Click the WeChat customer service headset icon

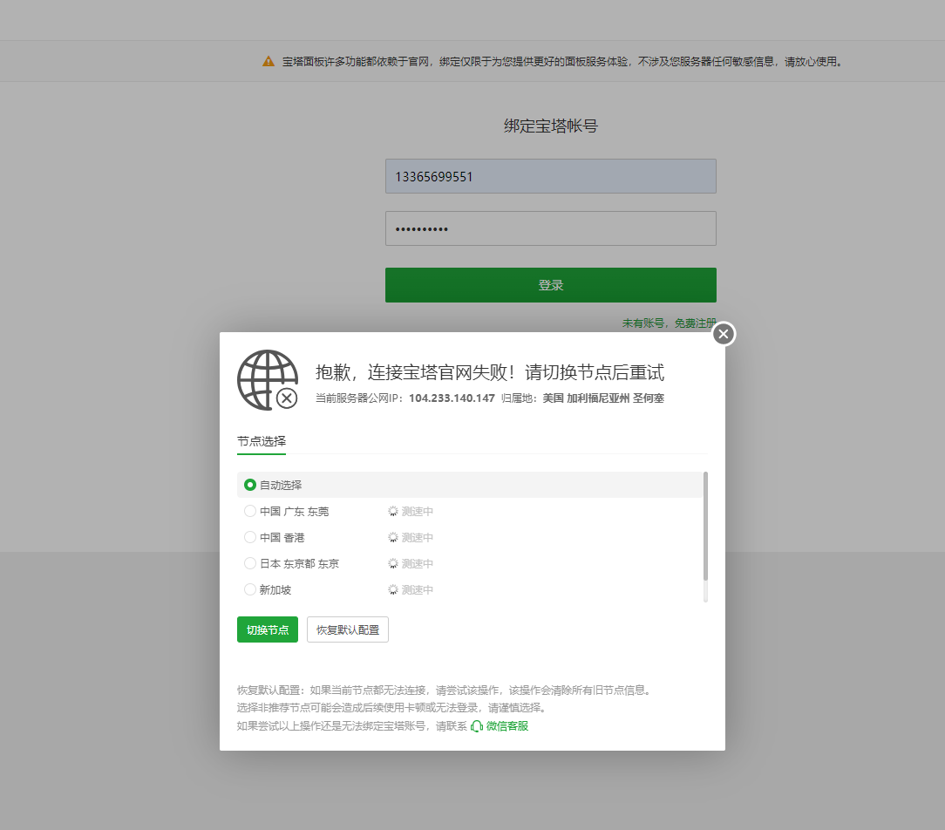pyautogui.click(x=476, y=726)
